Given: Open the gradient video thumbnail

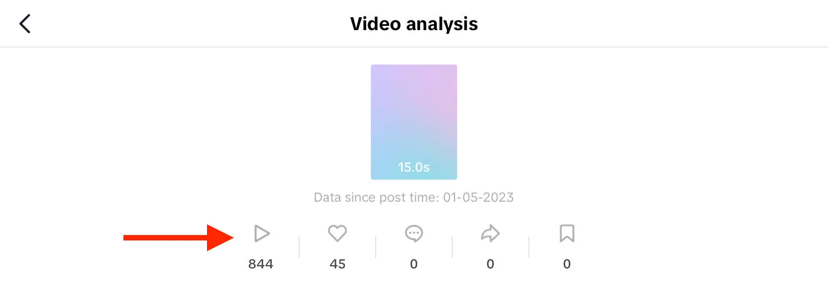Looking at the screenshot, I should 414,113.
